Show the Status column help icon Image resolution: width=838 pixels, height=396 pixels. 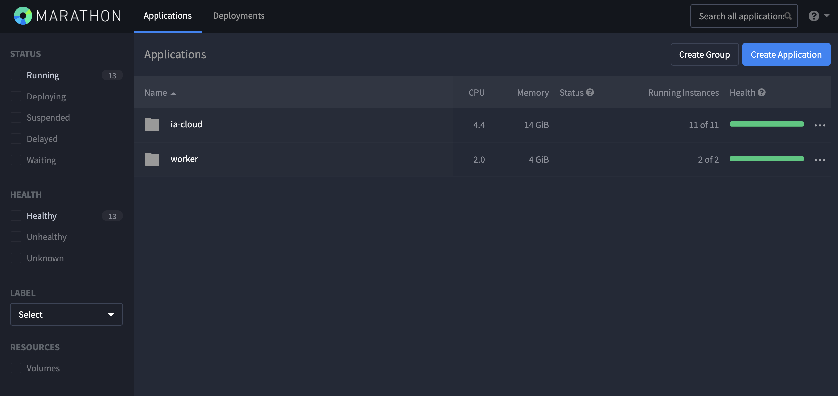pos(590,92)
